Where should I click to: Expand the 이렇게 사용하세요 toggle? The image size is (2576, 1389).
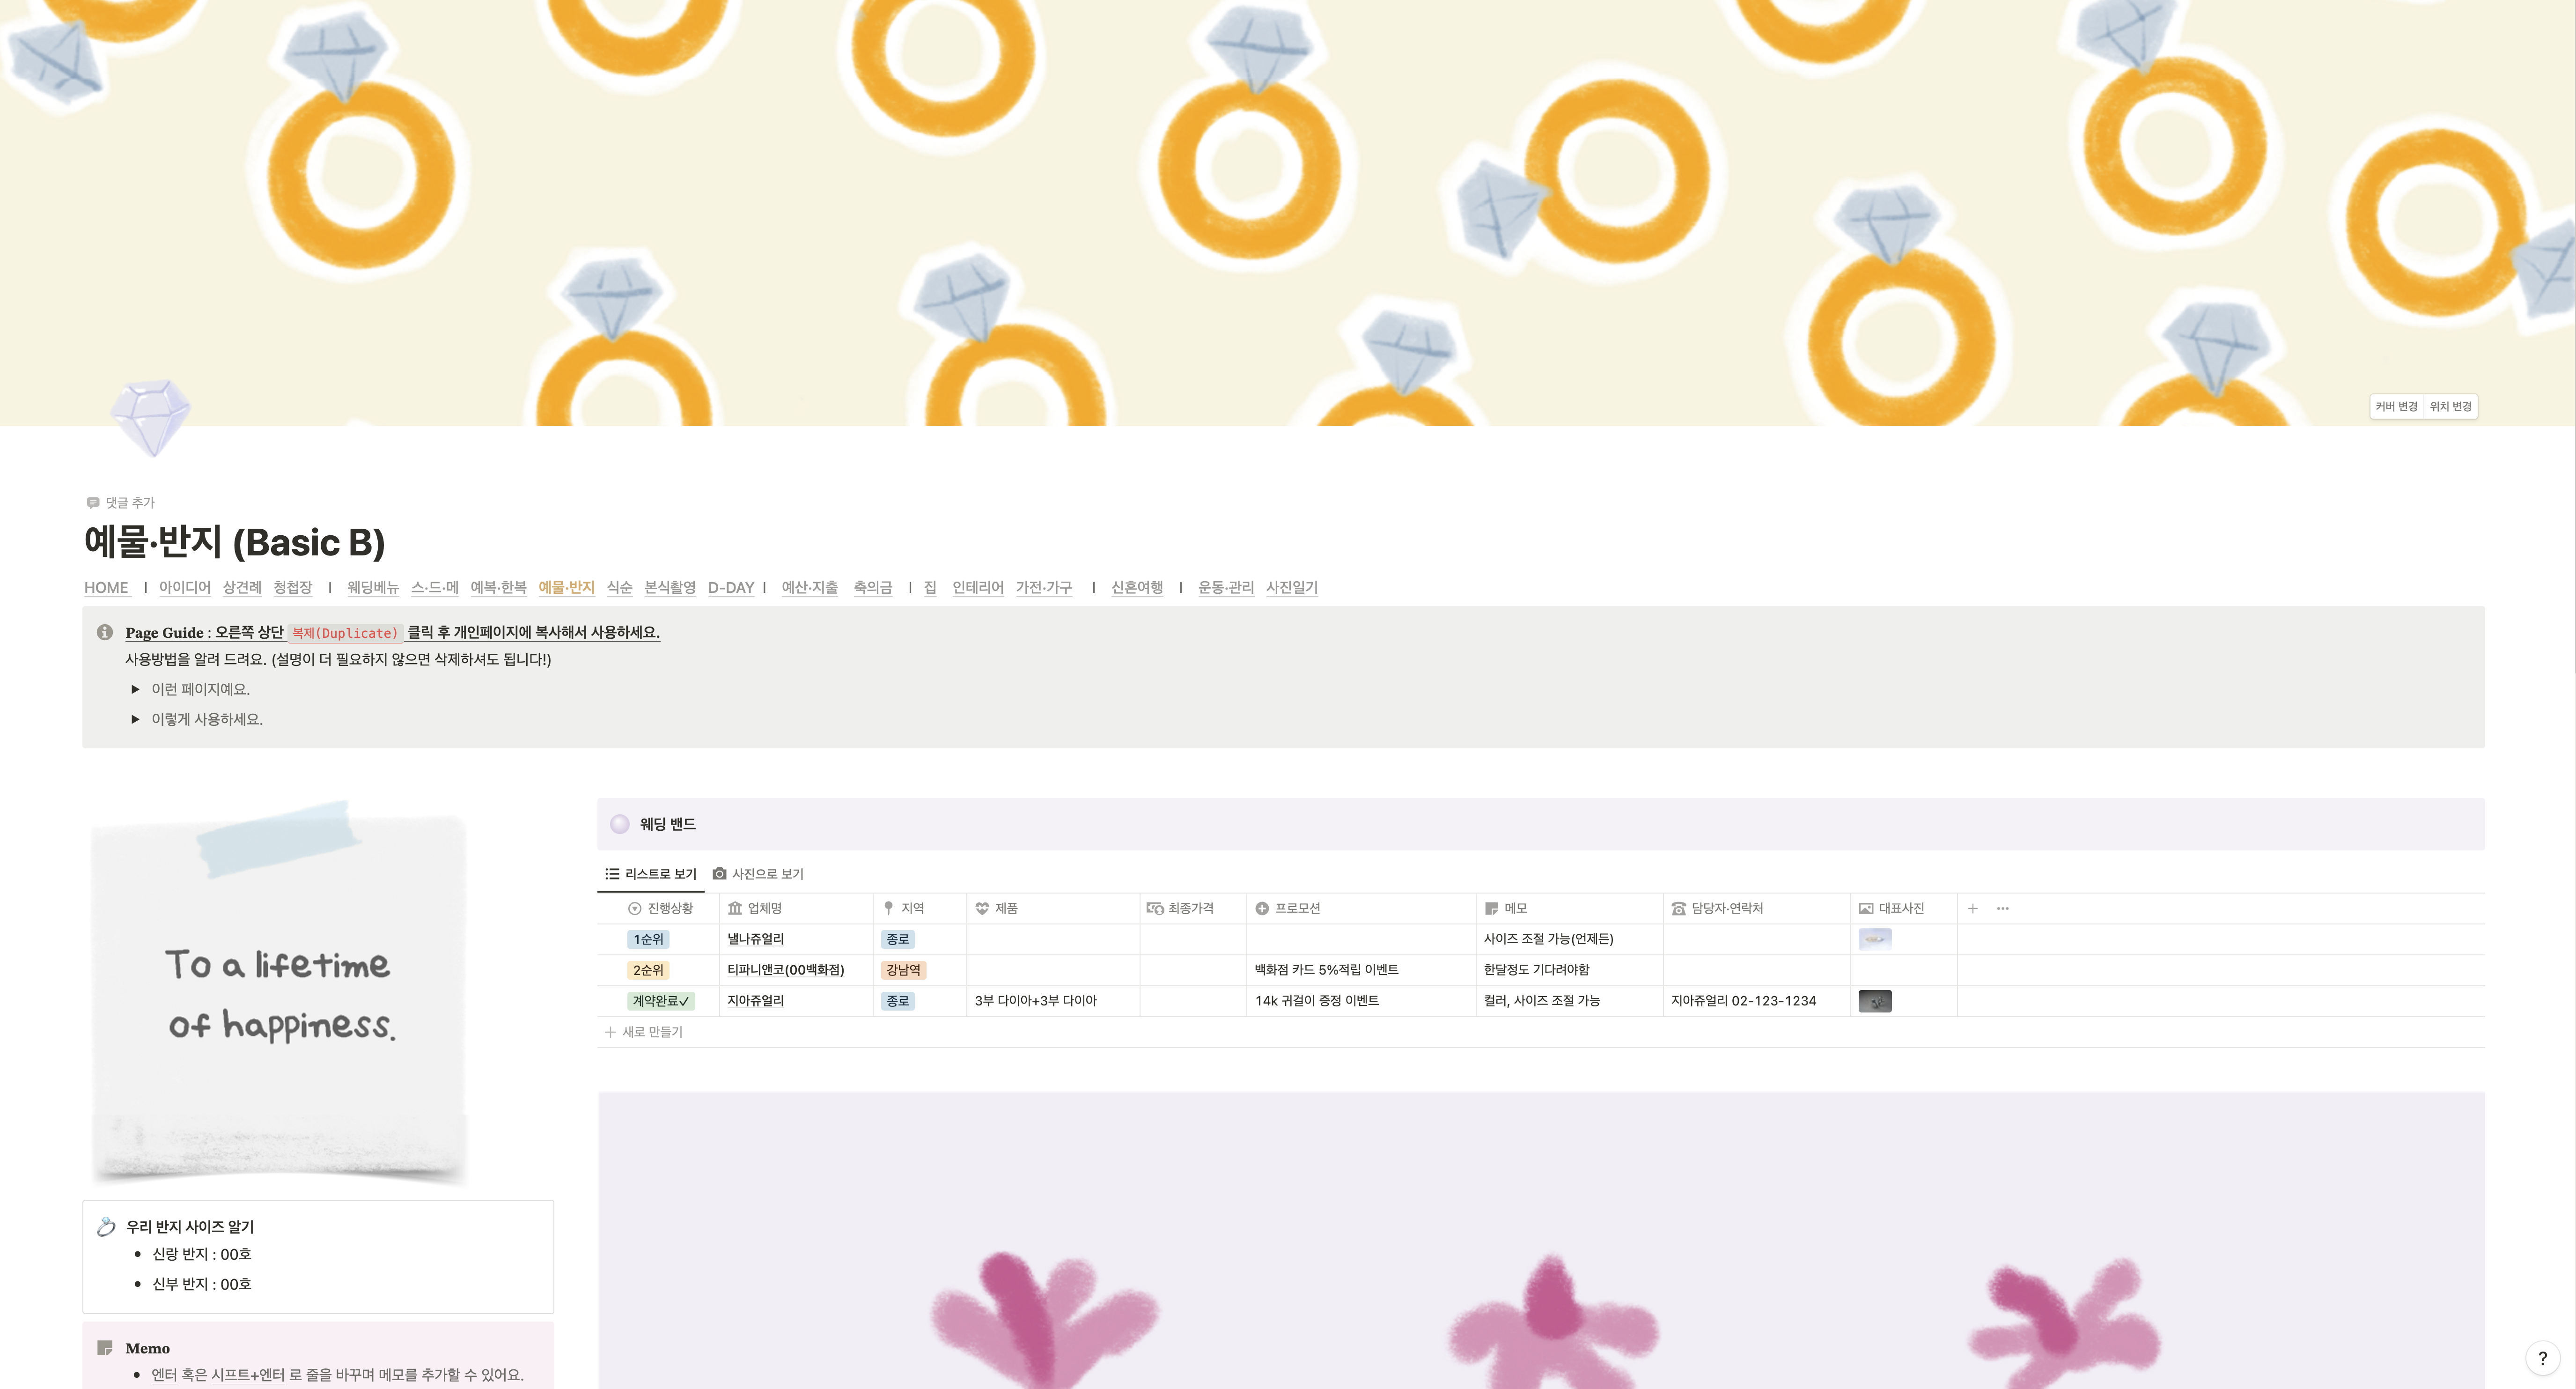point(135,719)
